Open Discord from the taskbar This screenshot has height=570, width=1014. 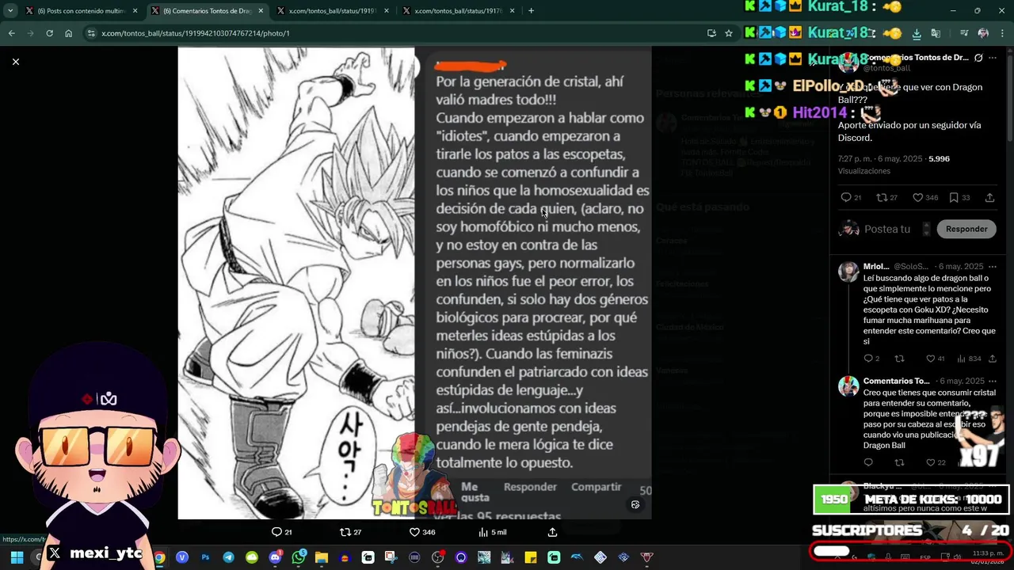[x=275, y=557]
